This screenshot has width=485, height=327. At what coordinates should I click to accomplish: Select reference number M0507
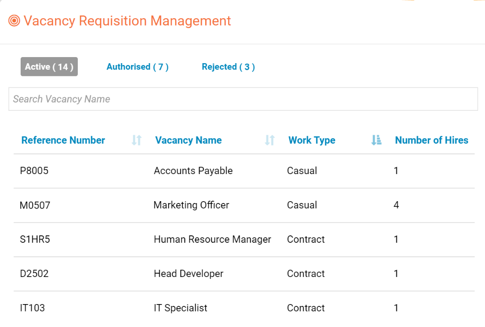(x=35, y=205)
